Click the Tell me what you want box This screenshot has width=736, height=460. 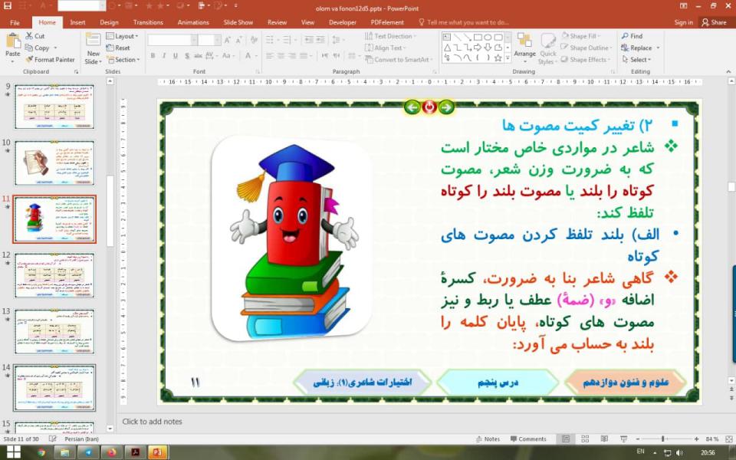coord(464,22)
